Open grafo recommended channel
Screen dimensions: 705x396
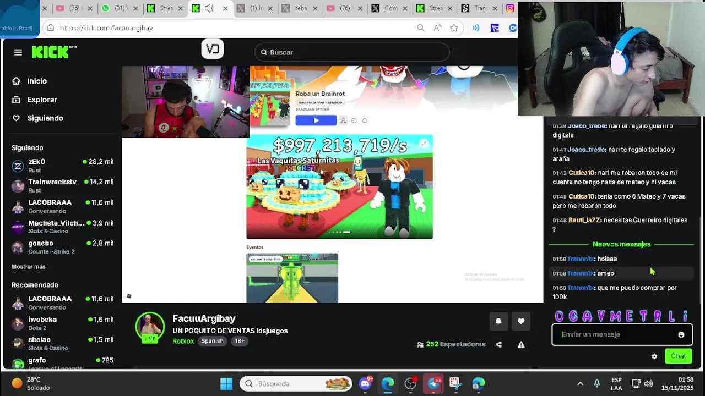pyautogui.click(x=62, y=363)
